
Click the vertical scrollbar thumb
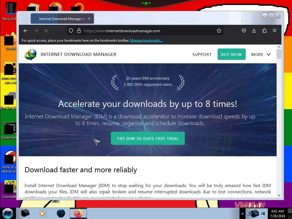[279, 54]
